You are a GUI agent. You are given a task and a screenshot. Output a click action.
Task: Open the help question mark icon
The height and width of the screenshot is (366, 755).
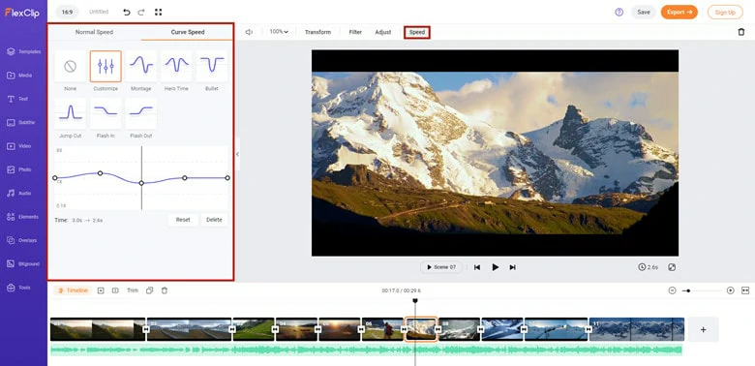[x=619, y=12]
